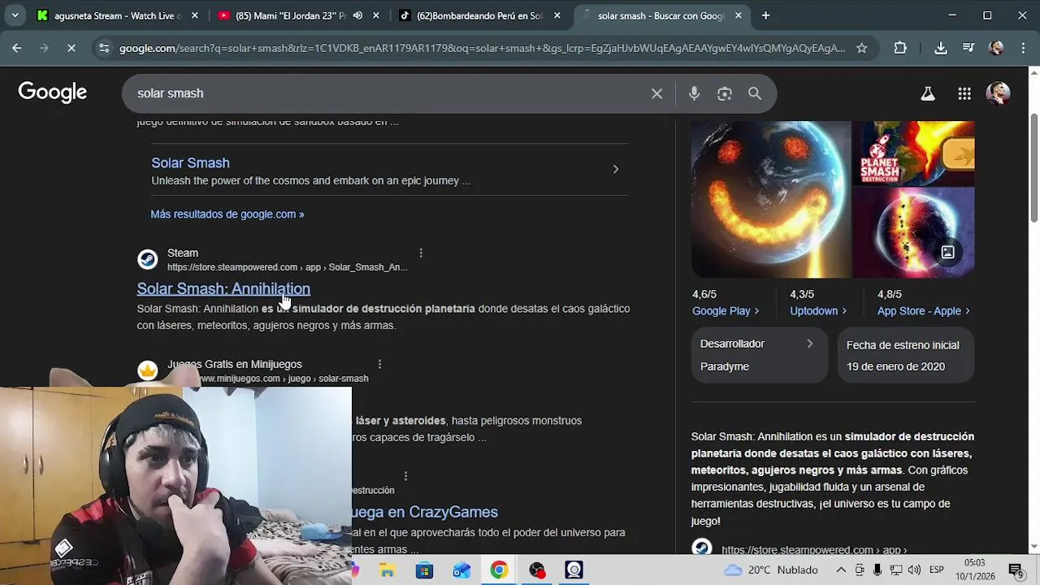
Task: Grab the page vertical scrollbar
Action: 1034,167
